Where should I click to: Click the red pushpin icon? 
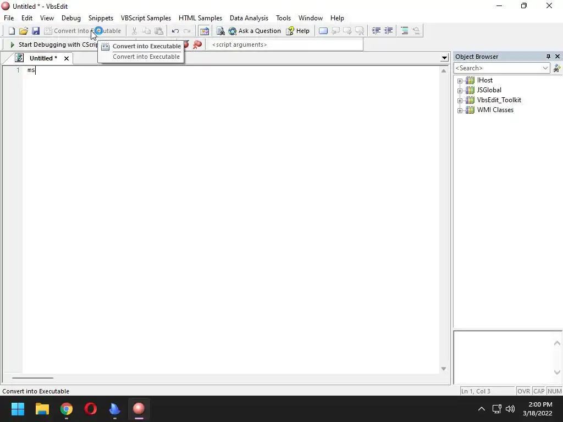coord(197,45)
